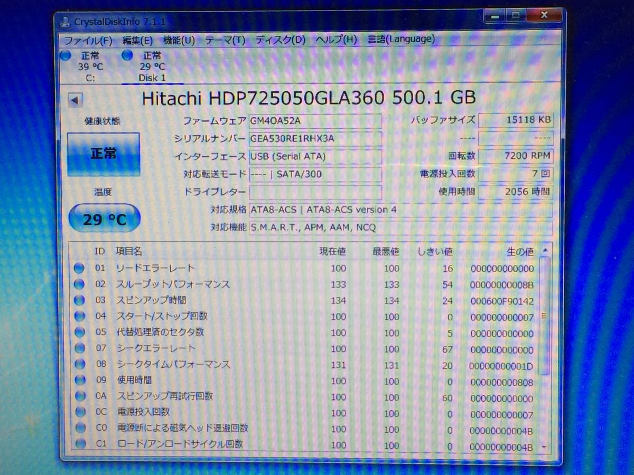Click the 29 °C temperature button

click(x=105, y=219)
